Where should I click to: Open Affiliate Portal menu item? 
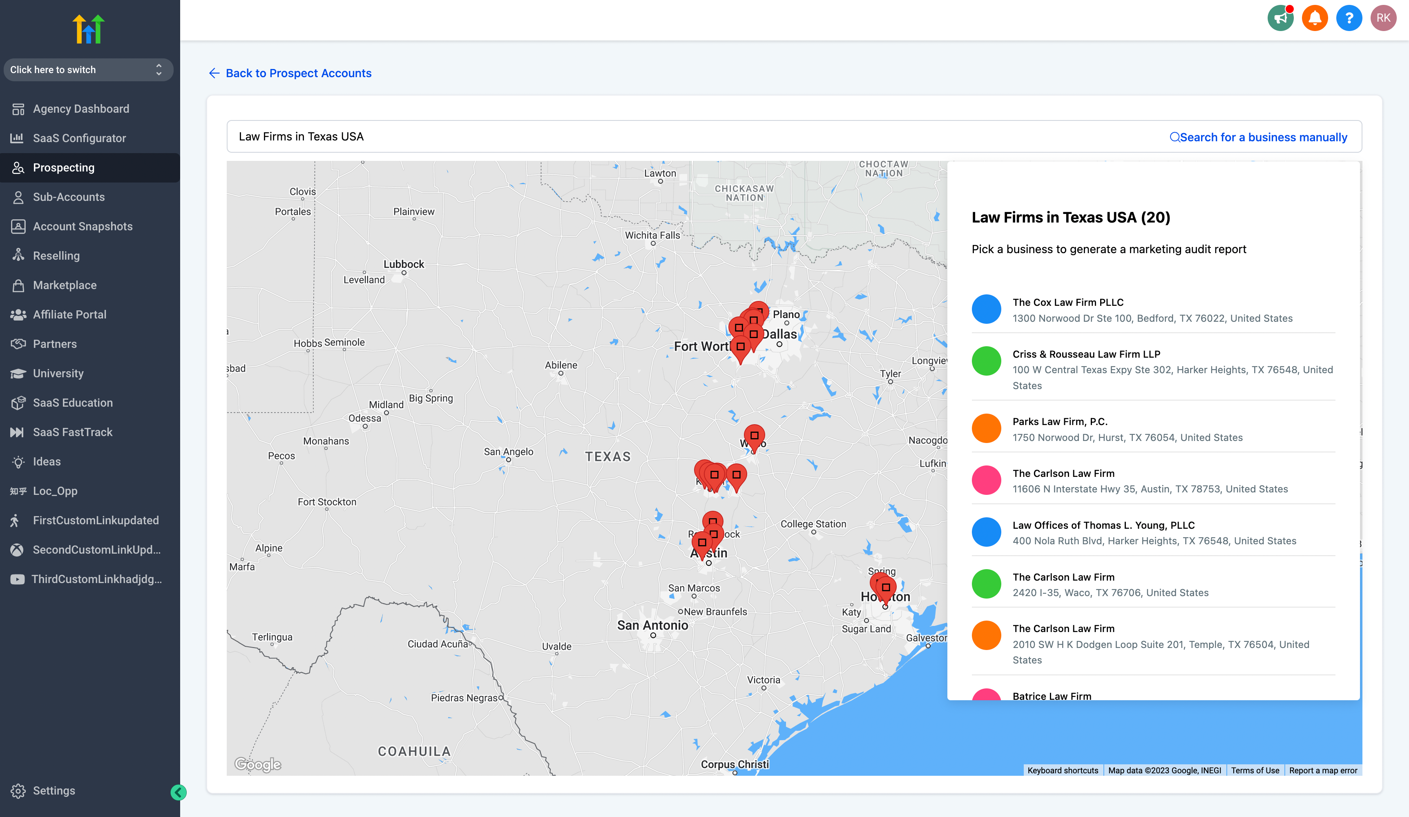[x=89, y=315]
